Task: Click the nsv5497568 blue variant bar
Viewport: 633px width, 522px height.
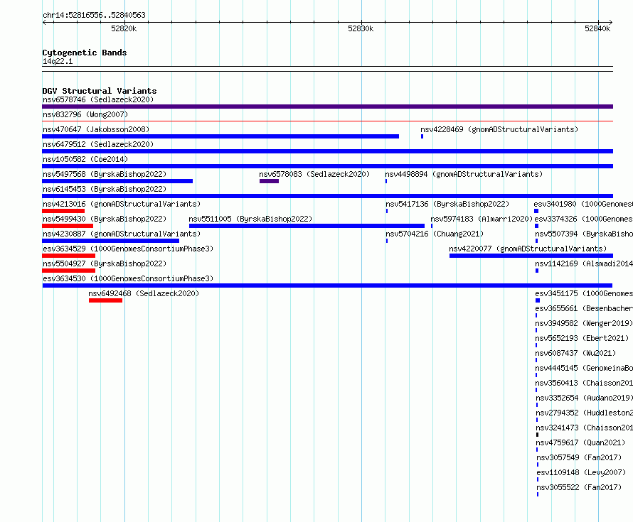Action: [x=117, y=181]
